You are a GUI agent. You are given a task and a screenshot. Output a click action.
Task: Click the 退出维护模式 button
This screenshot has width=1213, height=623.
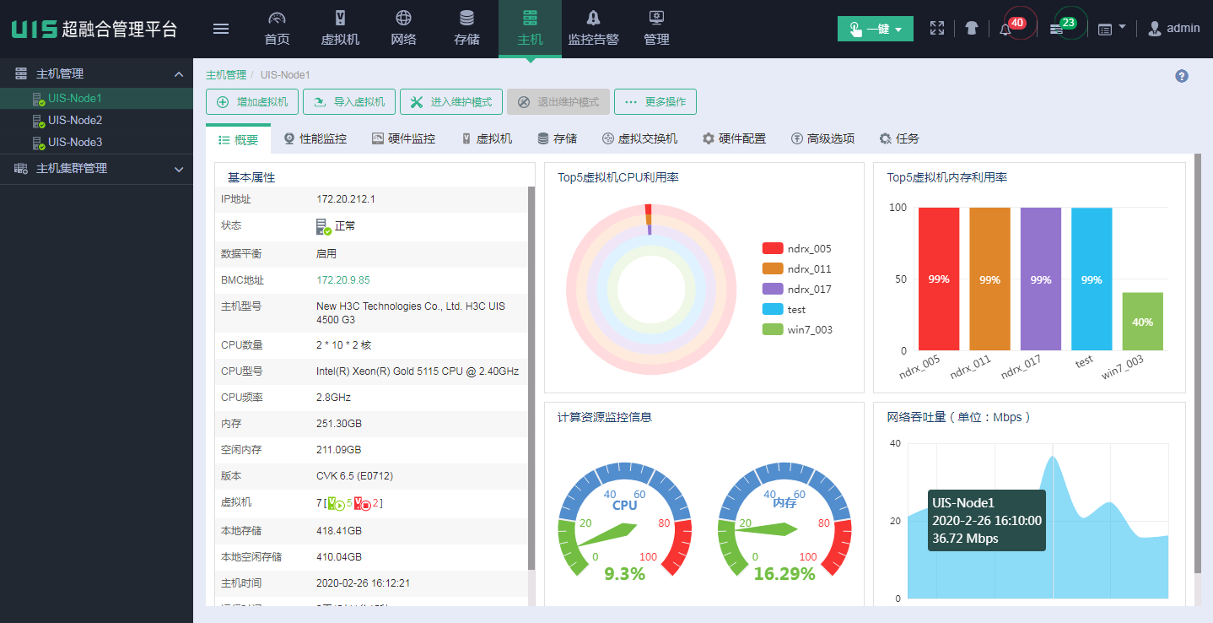(x=558, y=102)
